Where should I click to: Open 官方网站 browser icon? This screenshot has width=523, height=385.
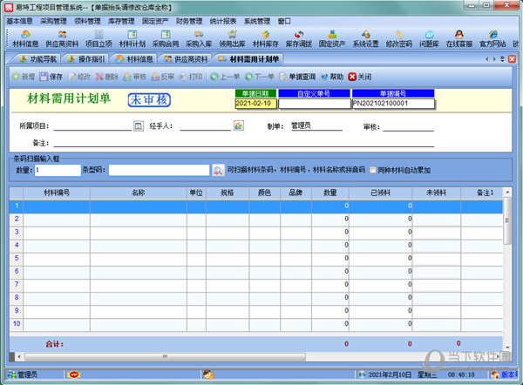(x=492, y=38)
